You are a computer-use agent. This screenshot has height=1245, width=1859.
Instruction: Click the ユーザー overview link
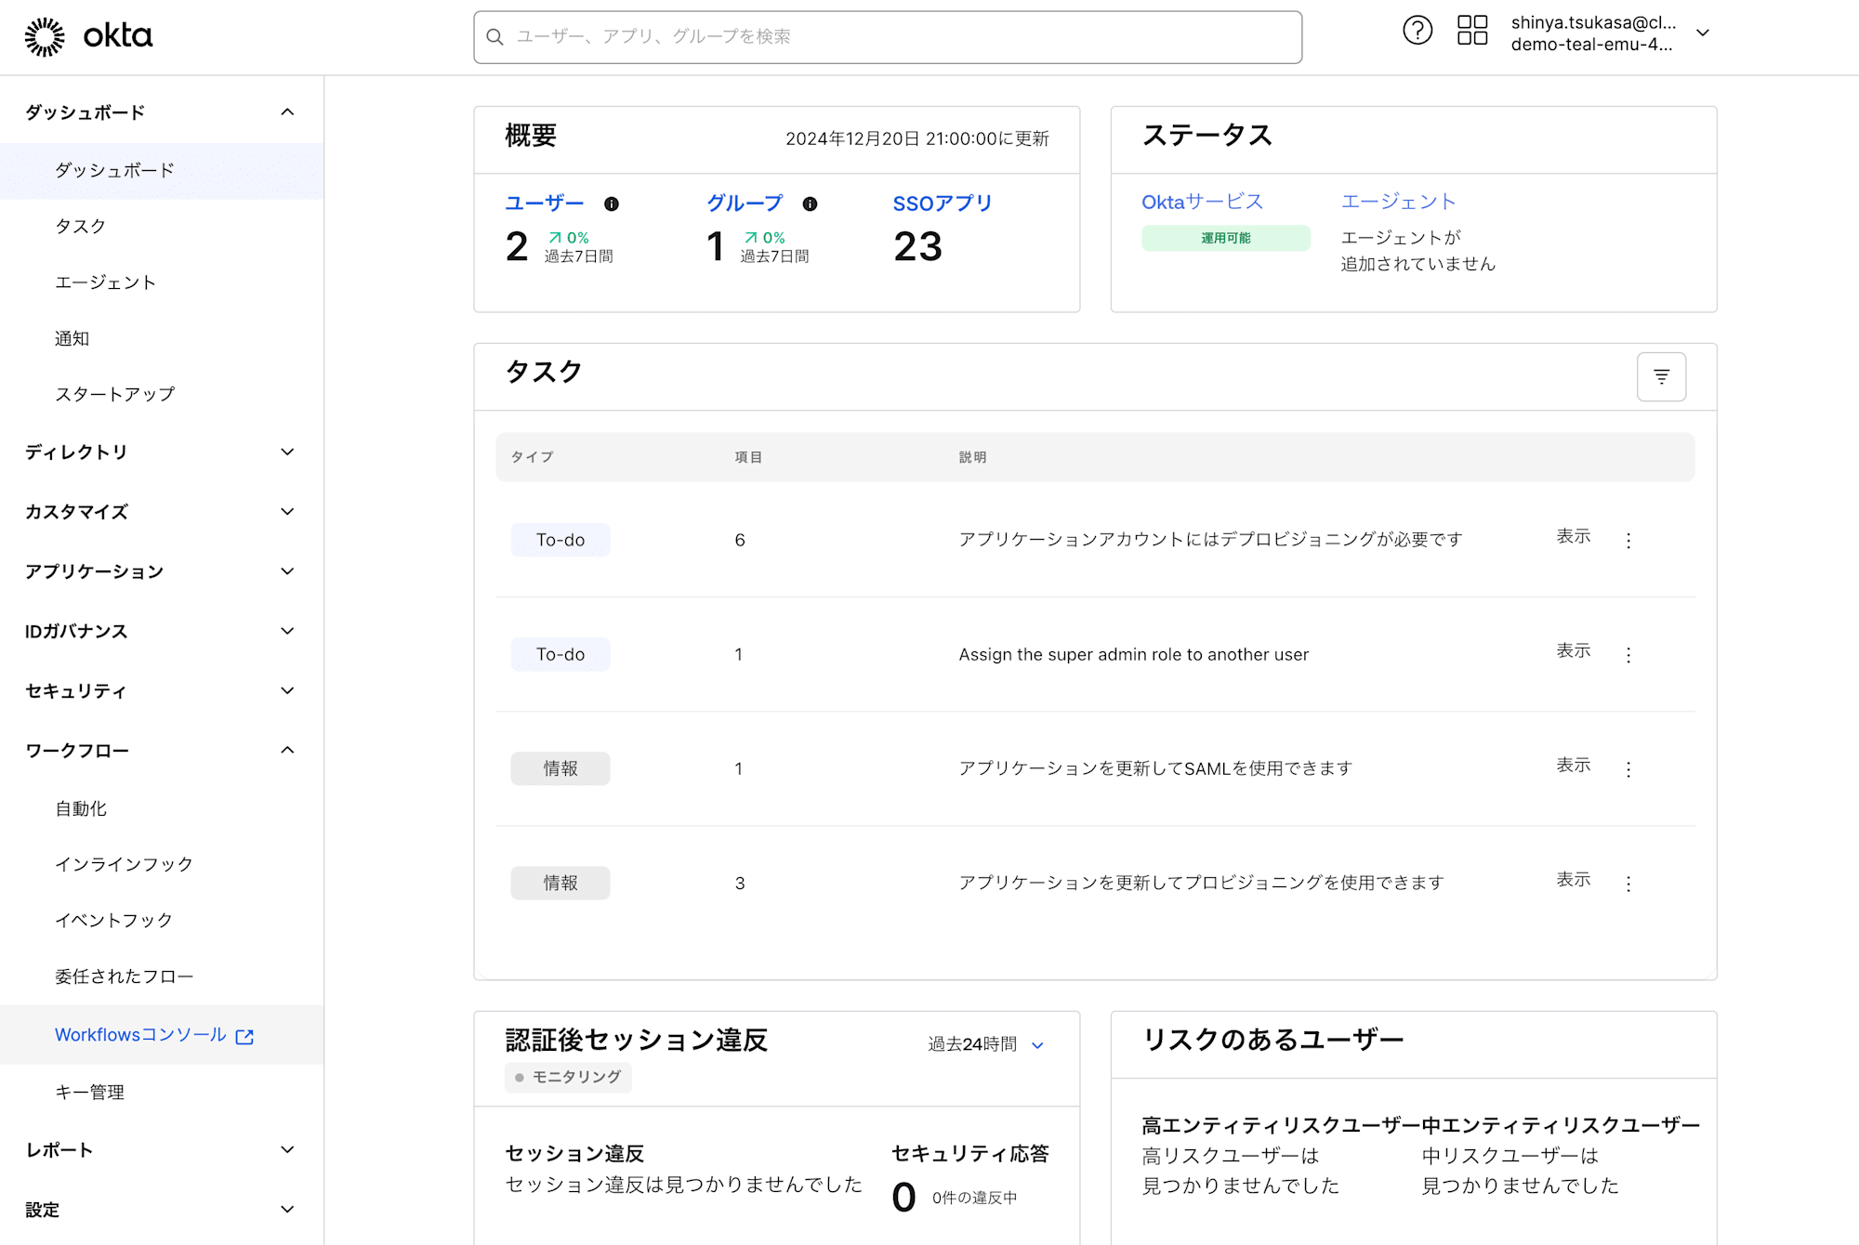tap(545, 203)
